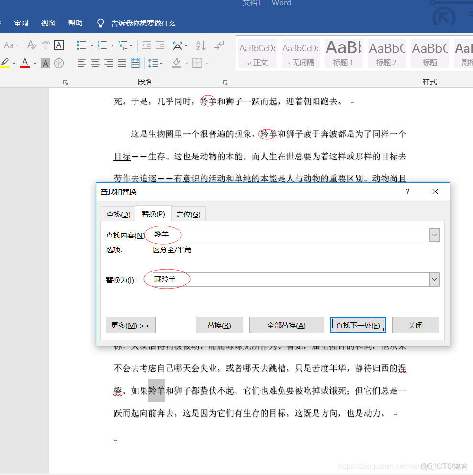Apply distributed alignment formatting
473x475 pixels.
[135, 63]
